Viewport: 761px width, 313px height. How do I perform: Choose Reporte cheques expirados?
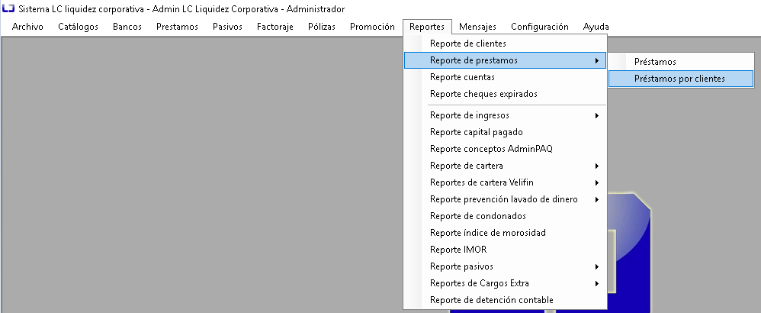tap(506, 94)
